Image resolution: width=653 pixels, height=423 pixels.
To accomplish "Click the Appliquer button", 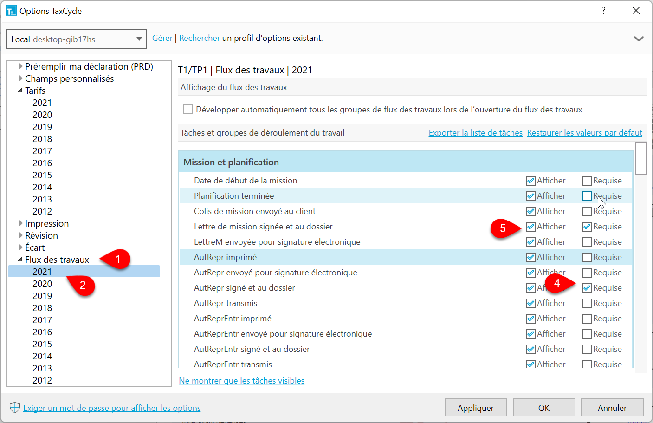I will [x=476, y=408].
